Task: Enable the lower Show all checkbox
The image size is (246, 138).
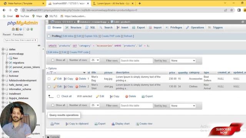Action: tap(53, 105)
